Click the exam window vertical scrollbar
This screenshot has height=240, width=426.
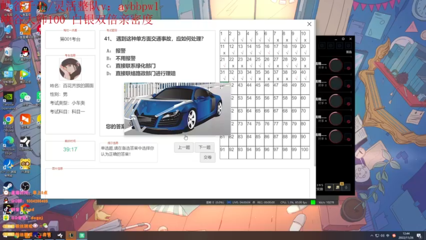[315, 92]
